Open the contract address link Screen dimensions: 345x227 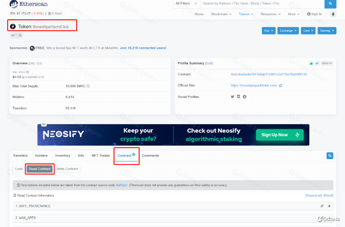tap(269, 74)
